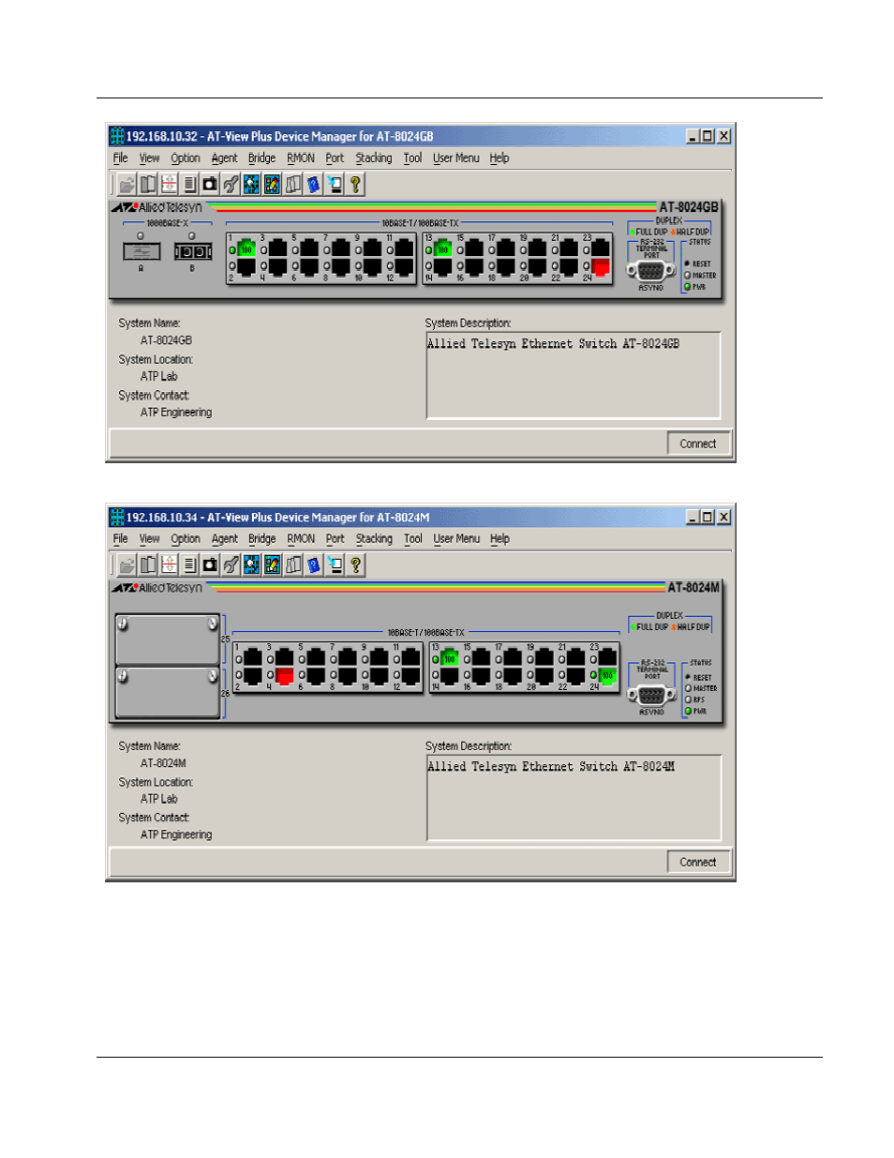Click the blue card icon in AT-8024M window toolbar
Viewport: 894px width, 1158px height.
tap(314, 564)
